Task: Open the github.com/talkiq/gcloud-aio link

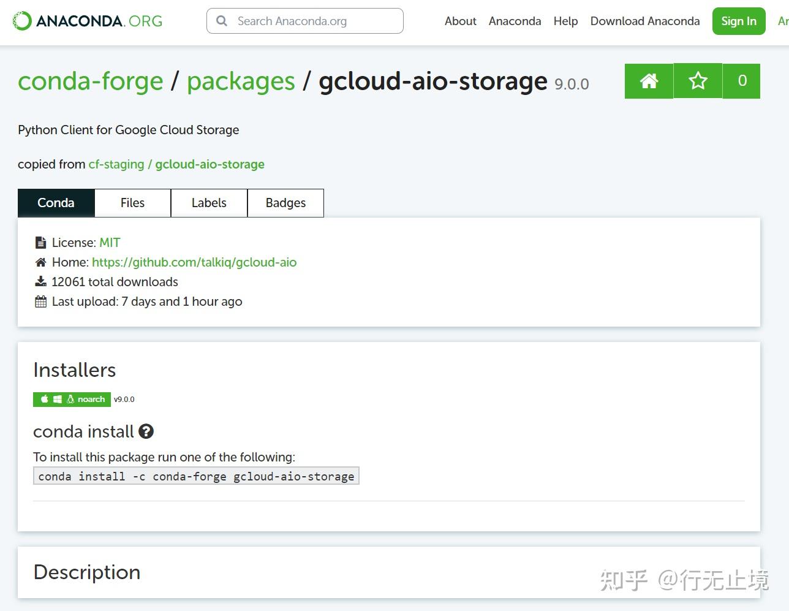Action: (194, 262)
